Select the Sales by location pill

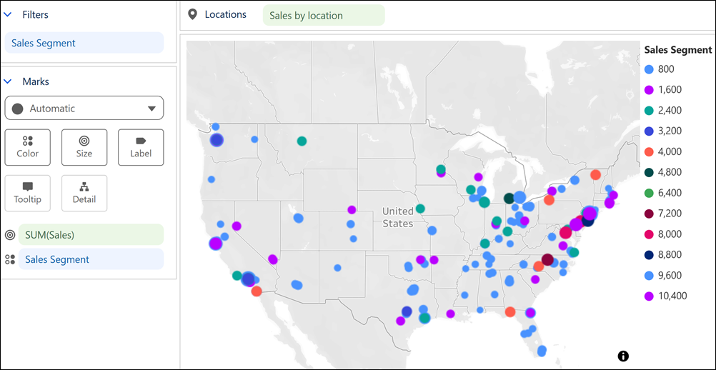324,15
